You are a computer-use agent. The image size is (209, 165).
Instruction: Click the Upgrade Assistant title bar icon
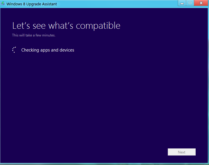(3, 3)
